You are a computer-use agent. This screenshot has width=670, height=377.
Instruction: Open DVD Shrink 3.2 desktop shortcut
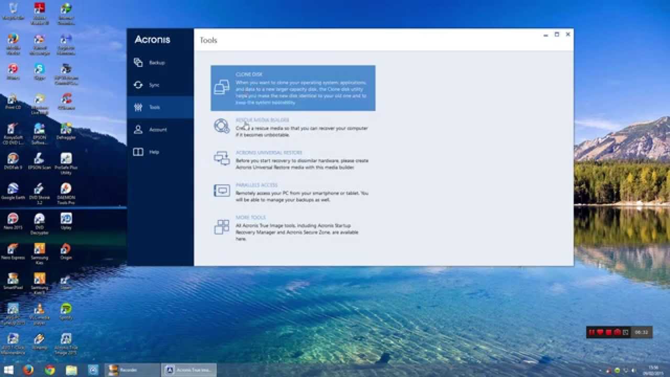39,194
